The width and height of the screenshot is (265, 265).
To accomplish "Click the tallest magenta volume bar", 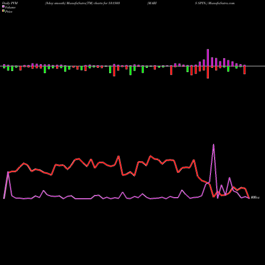I will click(208, 58).
